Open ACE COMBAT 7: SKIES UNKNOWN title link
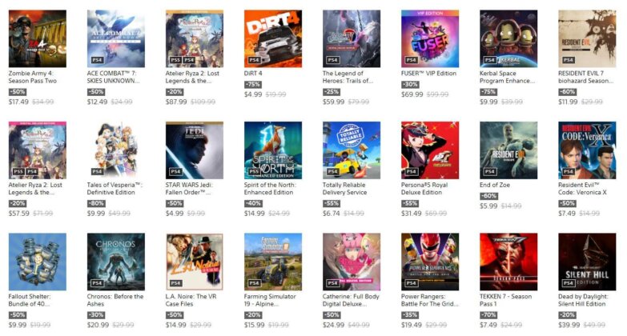This screenshot has width=627, height=336. coord(113,77)
